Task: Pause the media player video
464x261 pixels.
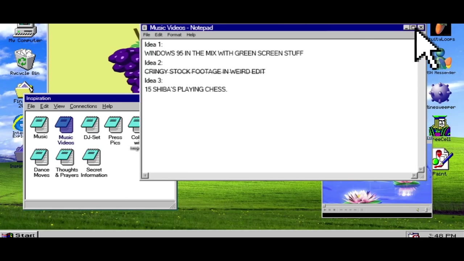Action: pos(330,210)
